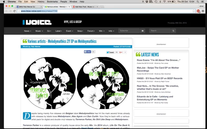
Task: Close the Rob Warner DJ tab
Action: 41,7
